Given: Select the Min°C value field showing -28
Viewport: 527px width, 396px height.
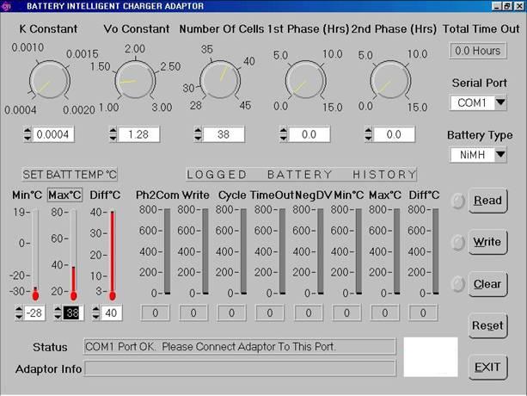Looking at the screenshot, I should [x=34, y=312].
